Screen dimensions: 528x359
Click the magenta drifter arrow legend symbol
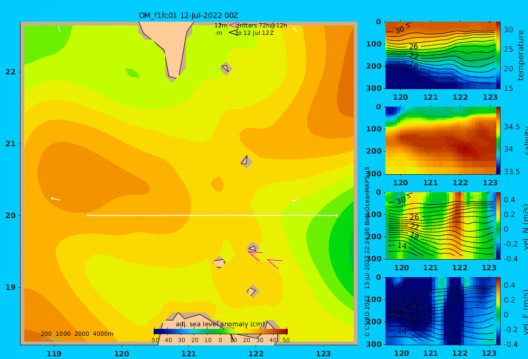233,25
